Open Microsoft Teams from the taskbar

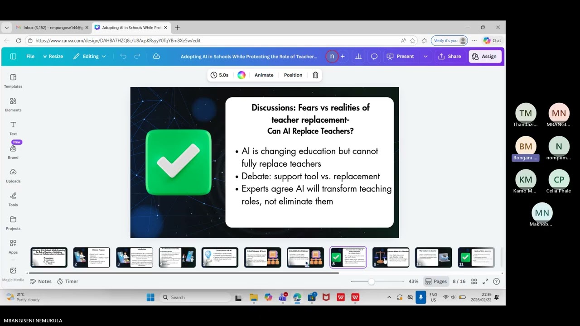point(283,297)
